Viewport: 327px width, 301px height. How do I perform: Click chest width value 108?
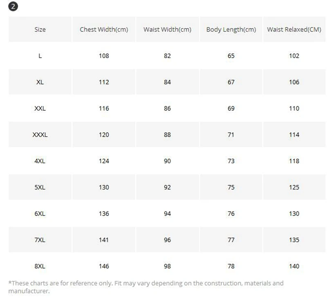click(x=104, y=56)
